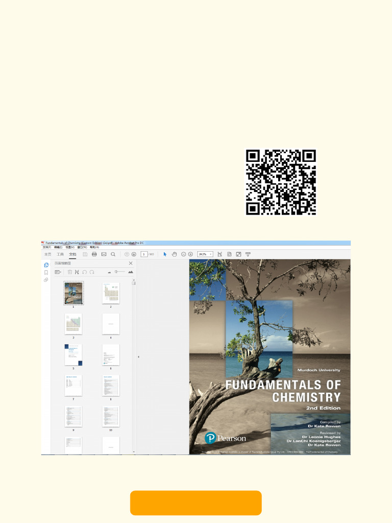Click the Email envelope icon
The width and height of the screenshot is (392, 523).
pos(104,254)
